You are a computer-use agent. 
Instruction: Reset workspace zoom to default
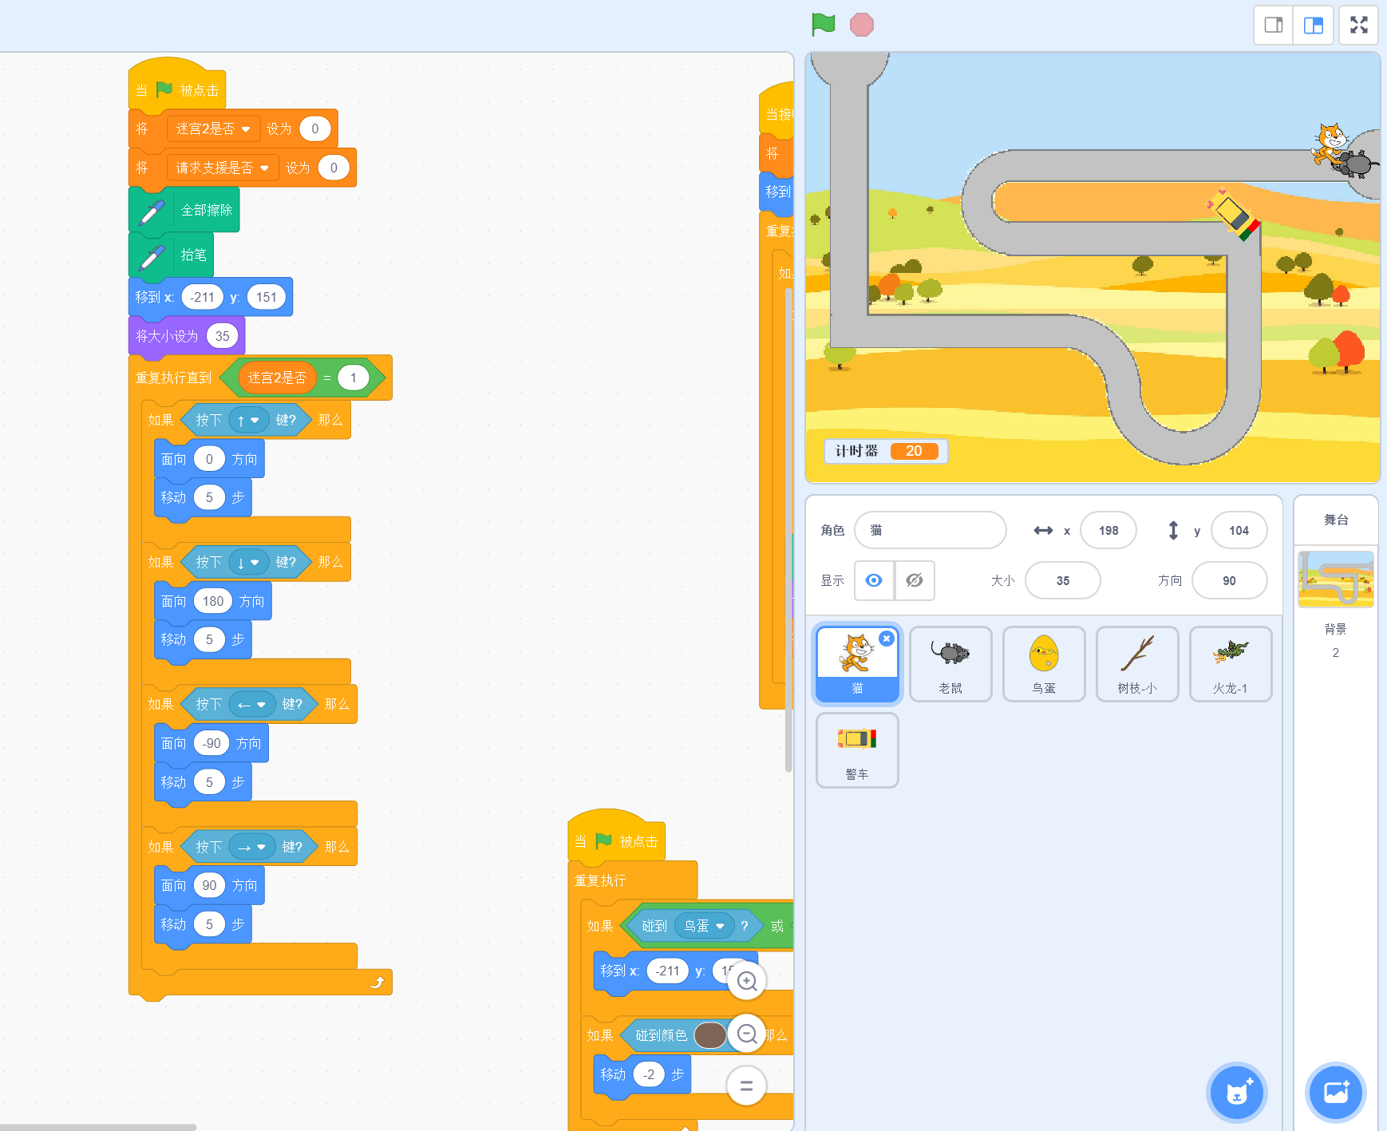point(747,1086)
